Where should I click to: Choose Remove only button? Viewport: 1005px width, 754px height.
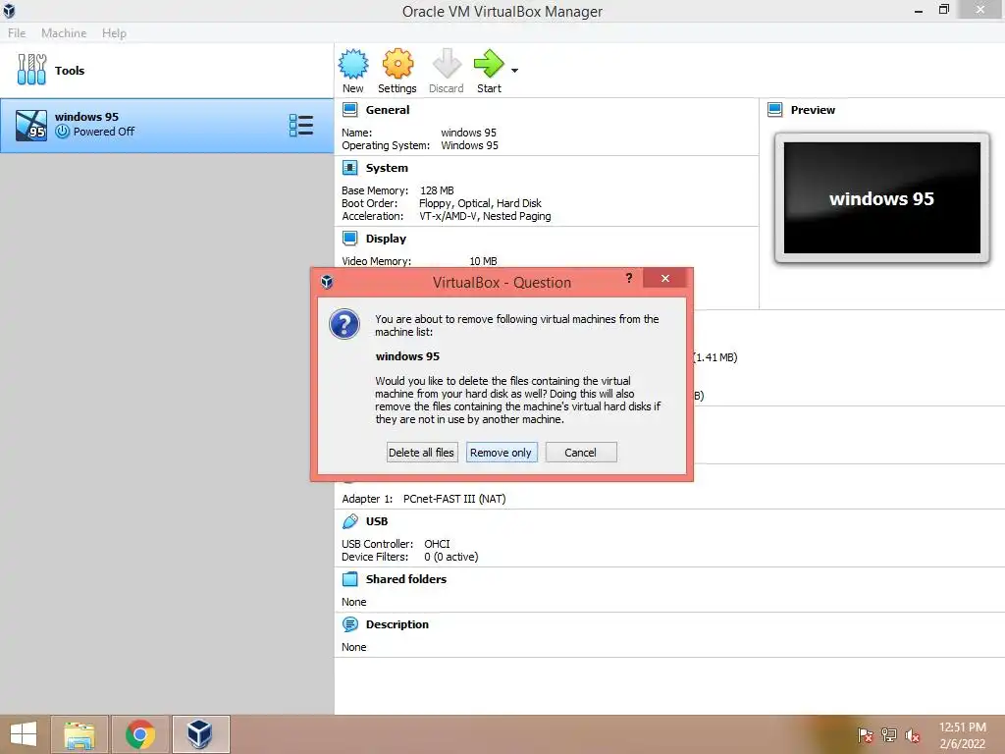click(502, 453)
